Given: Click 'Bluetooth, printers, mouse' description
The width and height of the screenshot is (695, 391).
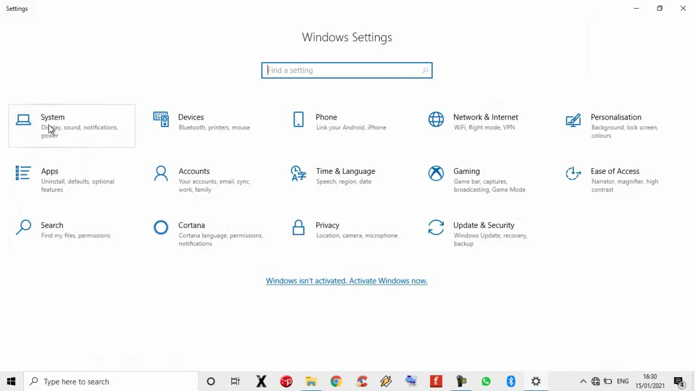Looking at the screenshot, I should 214,128.
